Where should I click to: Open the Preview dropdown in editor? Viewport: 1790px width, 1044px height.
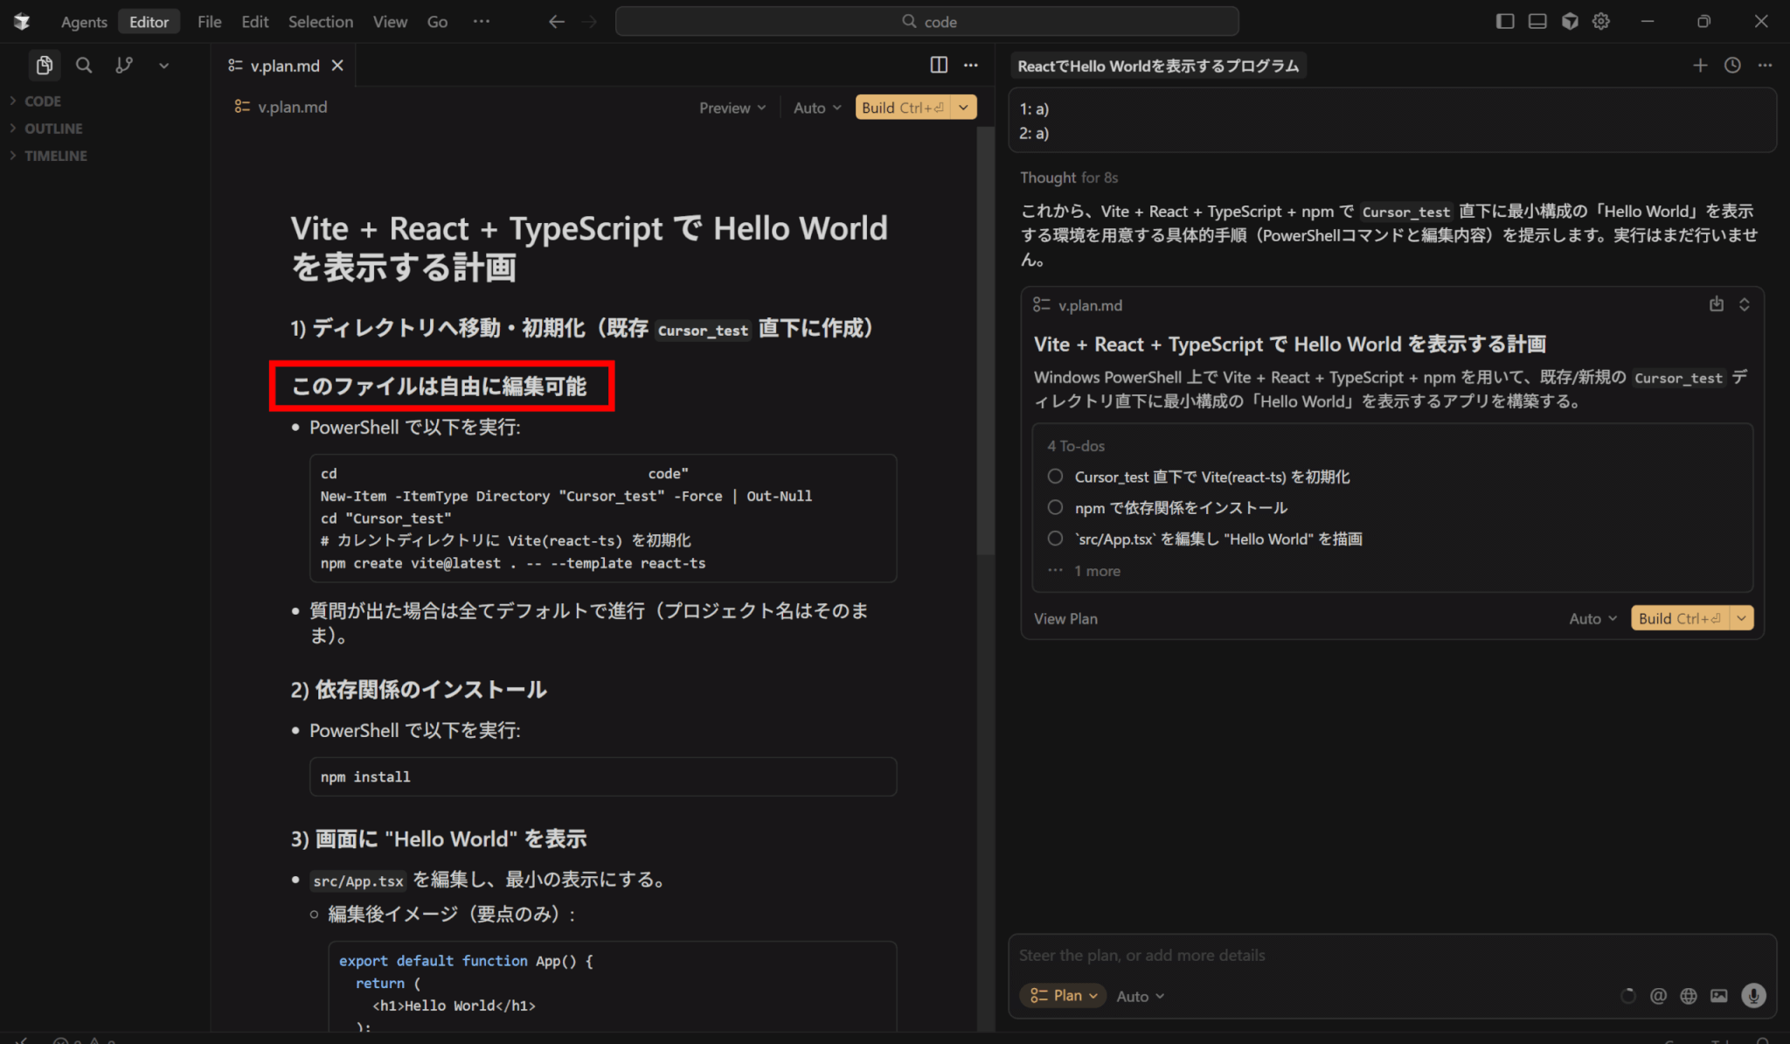pyautogui.click(x=732, y=108)
